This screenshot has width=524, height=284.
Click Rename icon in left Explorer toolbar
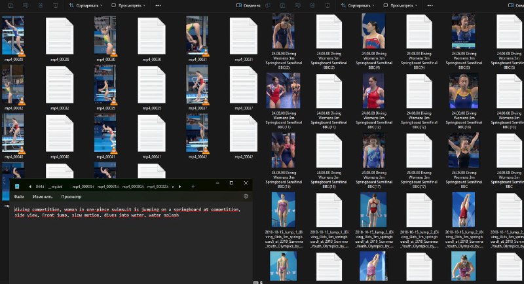(x=26, y=5)
